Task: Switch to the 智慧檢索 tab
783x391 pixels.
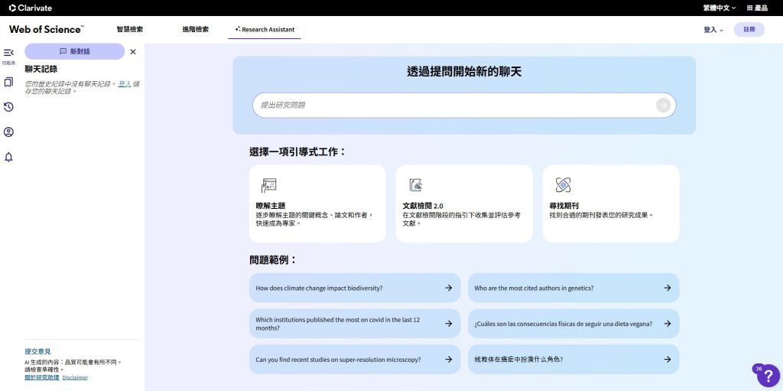Action: point(129,30)
